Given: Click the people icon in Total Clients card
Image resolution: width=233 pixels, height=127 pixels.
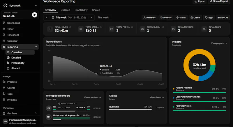Looking at the screenshot, I should (142, 29).
